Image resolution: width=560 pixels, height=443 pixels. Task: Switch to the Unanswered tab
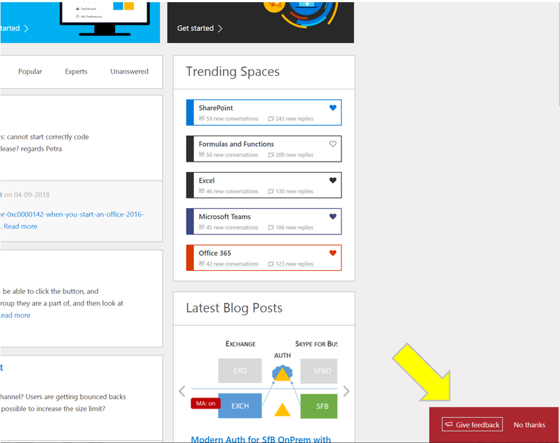129,71
